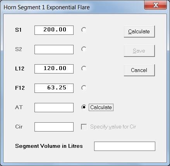Focus the S1 field showing 200.00
This screenshot has height=166, width=170.
point(54,30)
